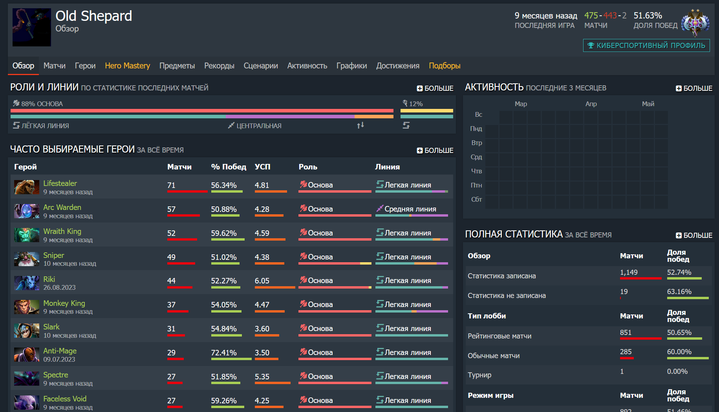Select the Обзор tab
Screen dimensions: 719x412
click(x=23, y=66)
